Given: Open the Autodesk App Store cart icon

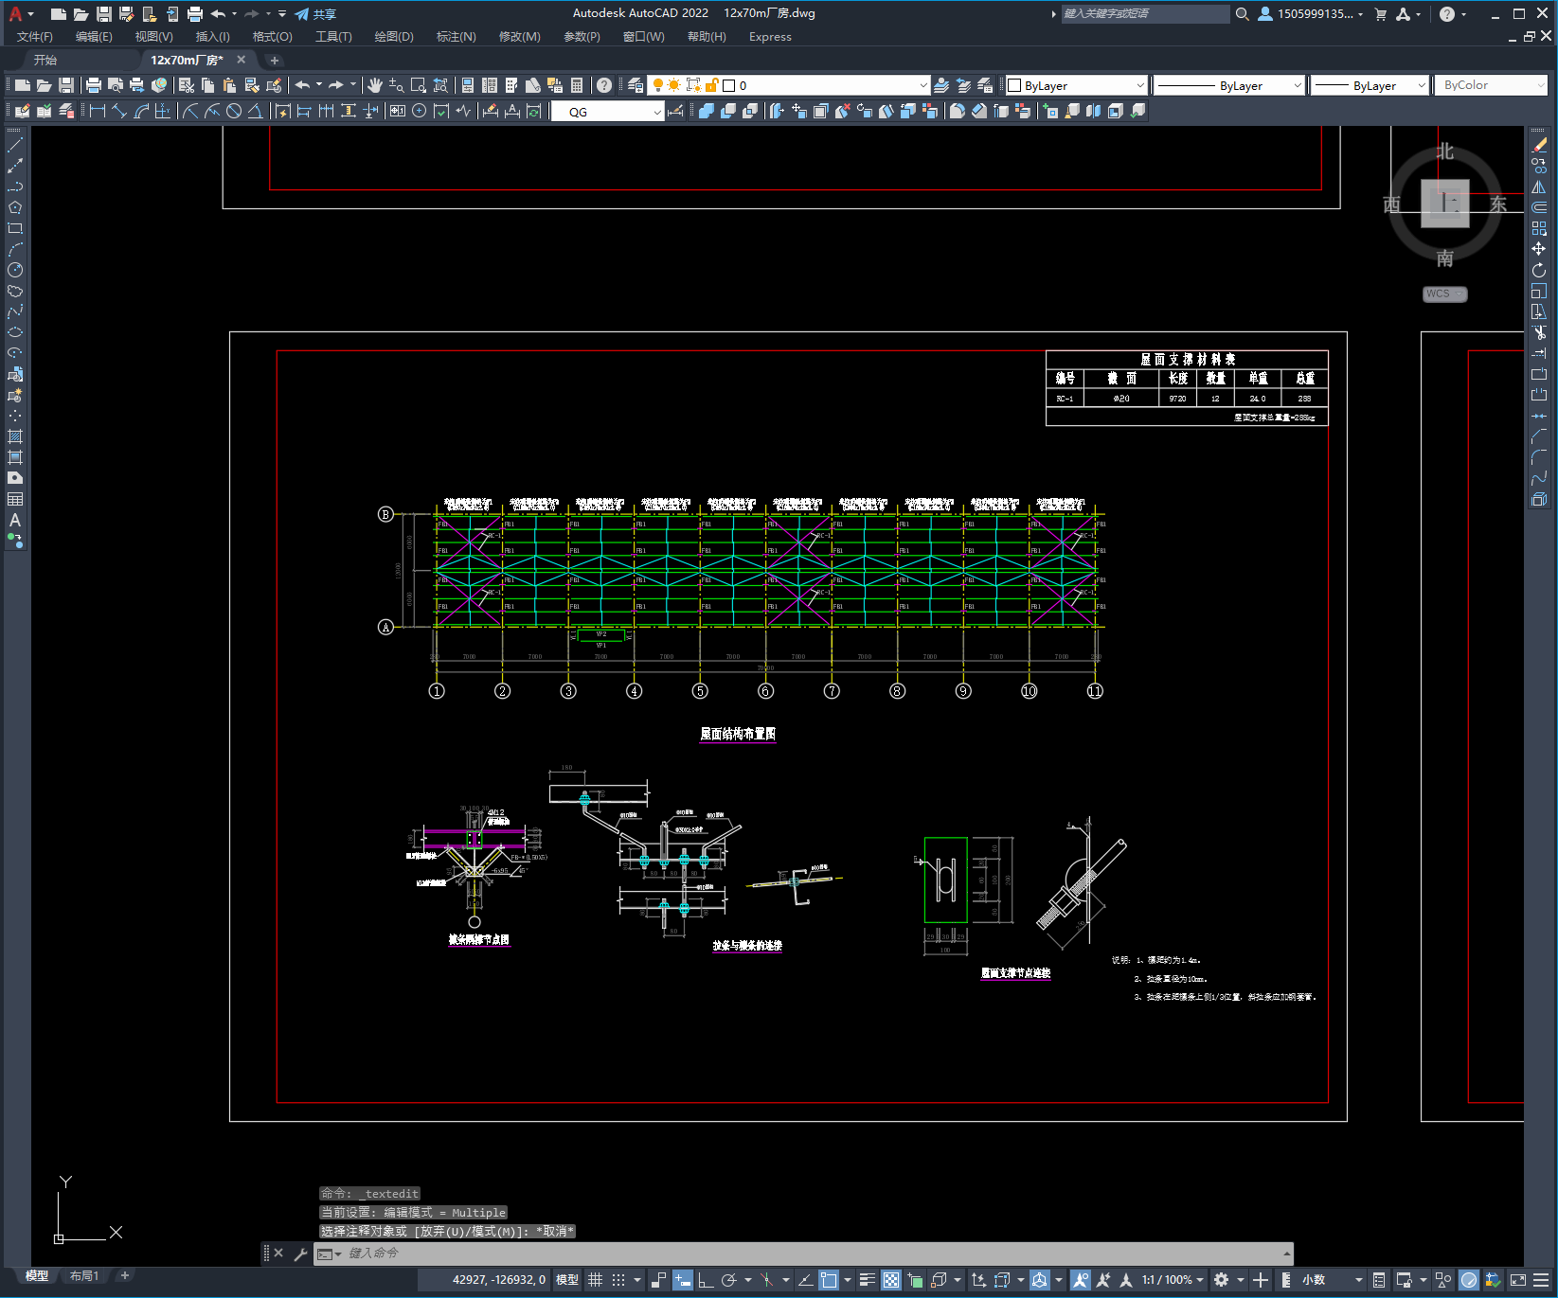Looking at the screenshot, I should [x=1381, y=14].
